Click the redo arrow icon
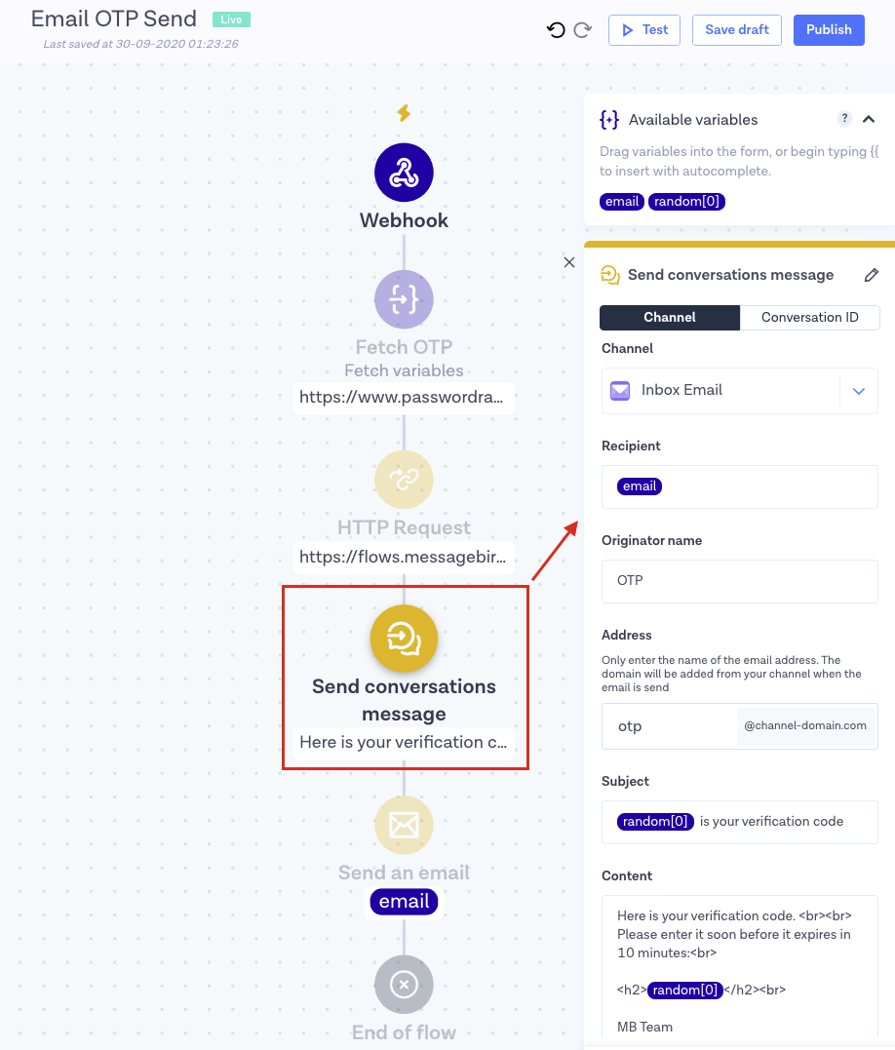The height and width of the screenshot is (1050, 895). coord(583,30)
